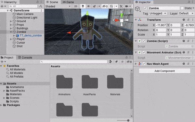Expand the AssetPacks folder in Project tree
This screenshot has width=195, height=122.
tap(4, 91)
